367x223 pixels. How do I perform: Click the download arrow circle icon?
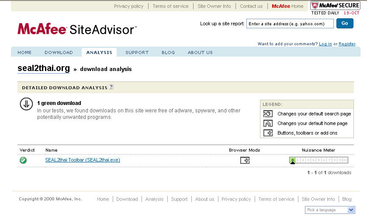coord(26,104)
